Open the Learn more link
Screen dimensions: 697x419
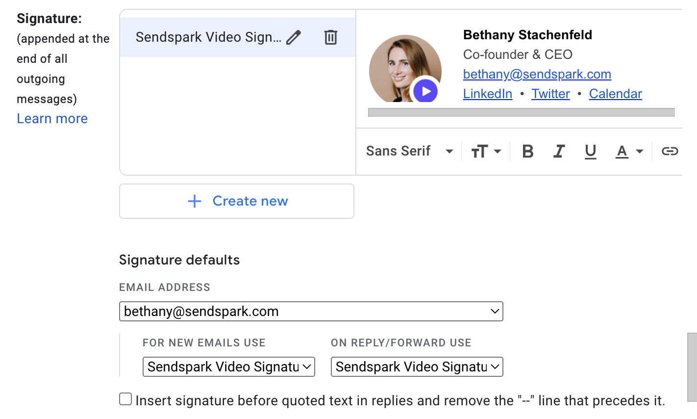click(x=52, y=119)
